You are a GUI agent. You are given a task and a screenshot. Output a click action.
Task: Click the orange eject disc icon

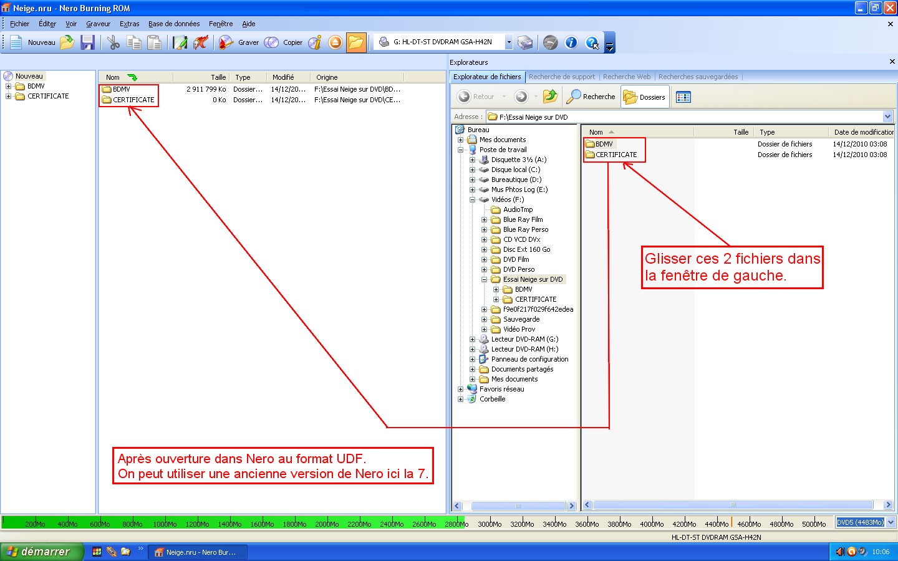[336, 42]
